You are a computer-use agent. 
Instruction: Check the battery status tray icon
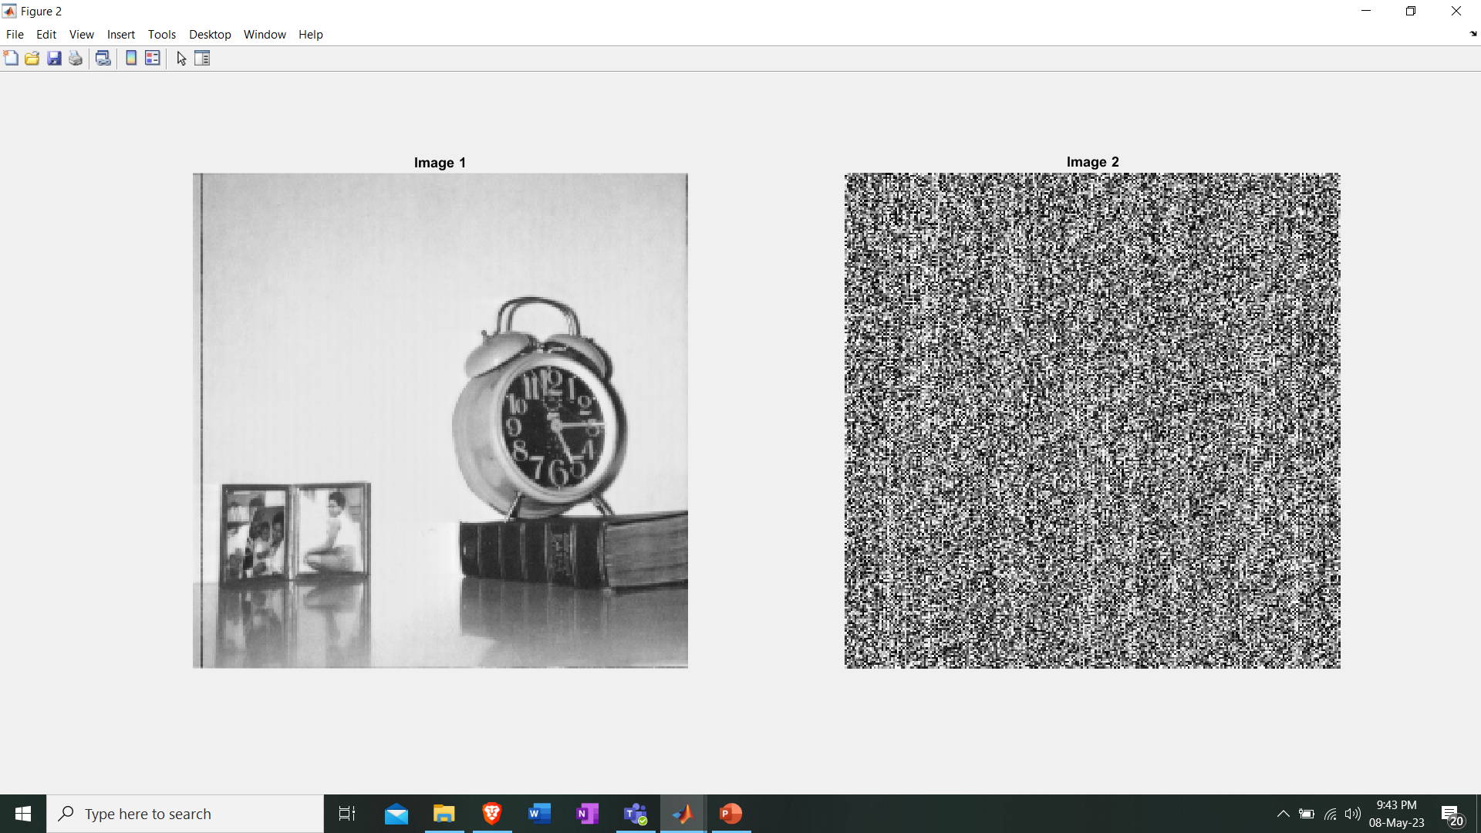(x=1307, y=814)
